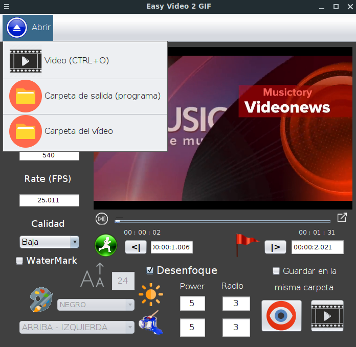
Task: Open the hamburger menu in title bar
Action: (7, 6)
